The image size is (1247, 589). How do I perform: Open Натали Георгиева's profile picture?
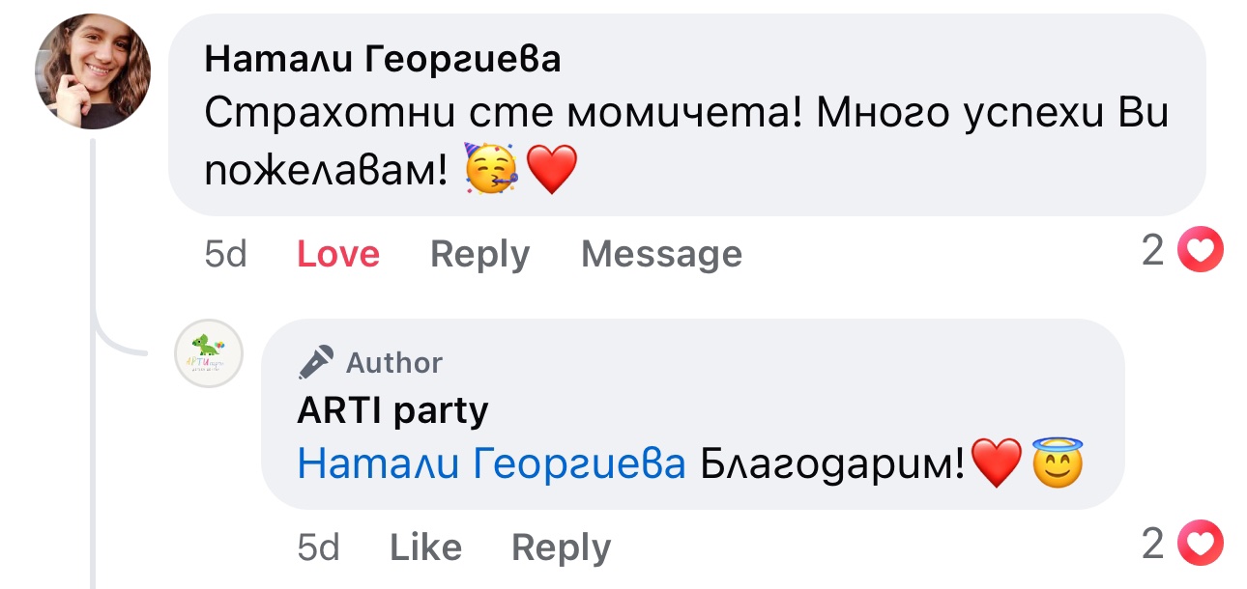[93, 71]
